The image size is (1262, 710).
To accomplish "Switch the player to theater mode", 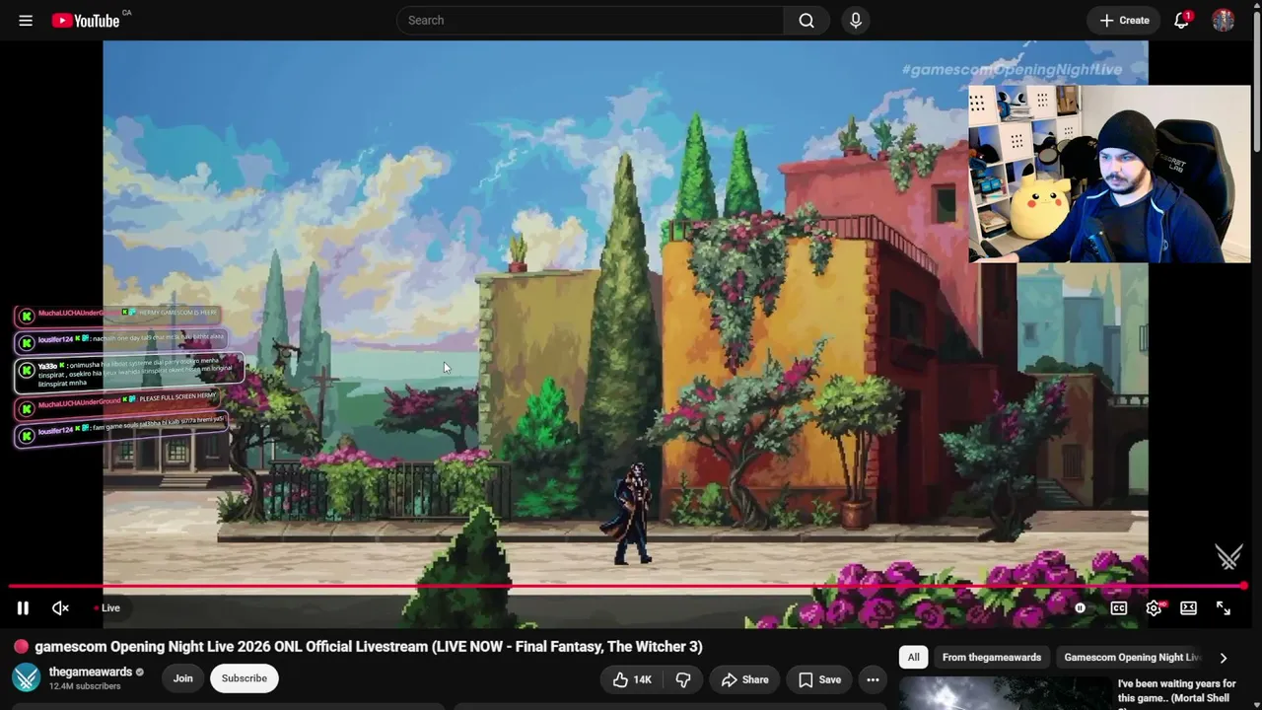I will [x=1189, y=608].
